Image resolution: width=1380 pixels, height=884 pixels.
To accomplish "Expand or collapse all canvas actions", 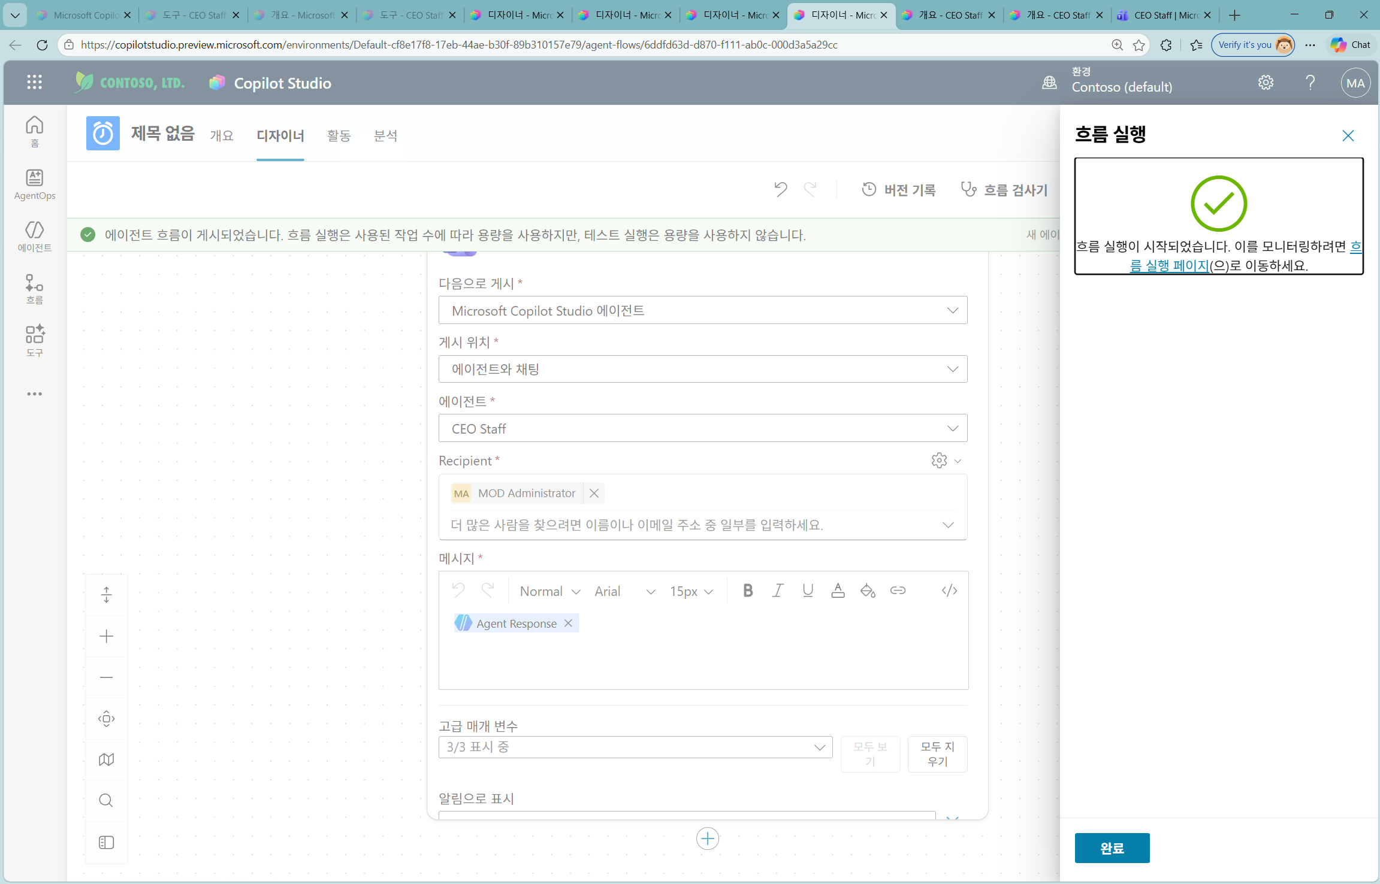I will coord(107,595).
